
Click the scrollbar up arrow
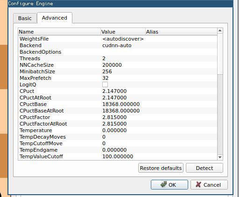(220, 30)
